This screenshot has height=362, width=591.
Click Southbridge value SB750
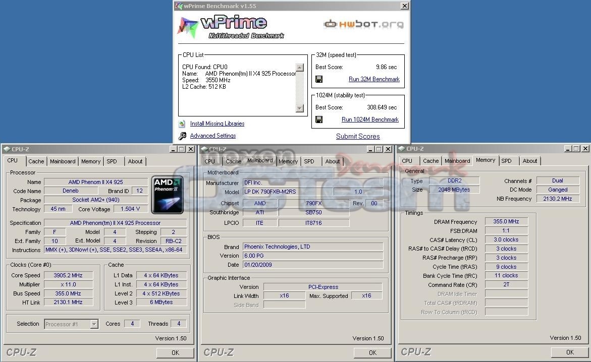click(x=313, y=212)
